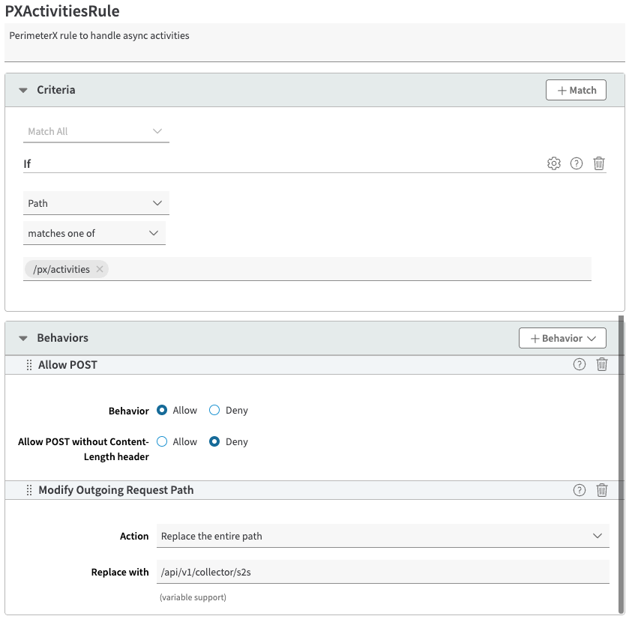Viewport: 629px width, 622px height.
Task: Delete the Modify Outgoing Request Path behavior
Action: pos(601,490)
